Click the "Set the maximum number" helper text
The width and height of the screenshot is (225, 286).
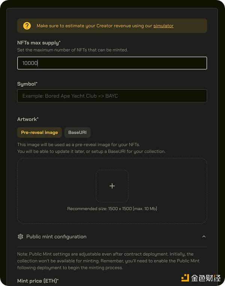(x=72, y=50)
